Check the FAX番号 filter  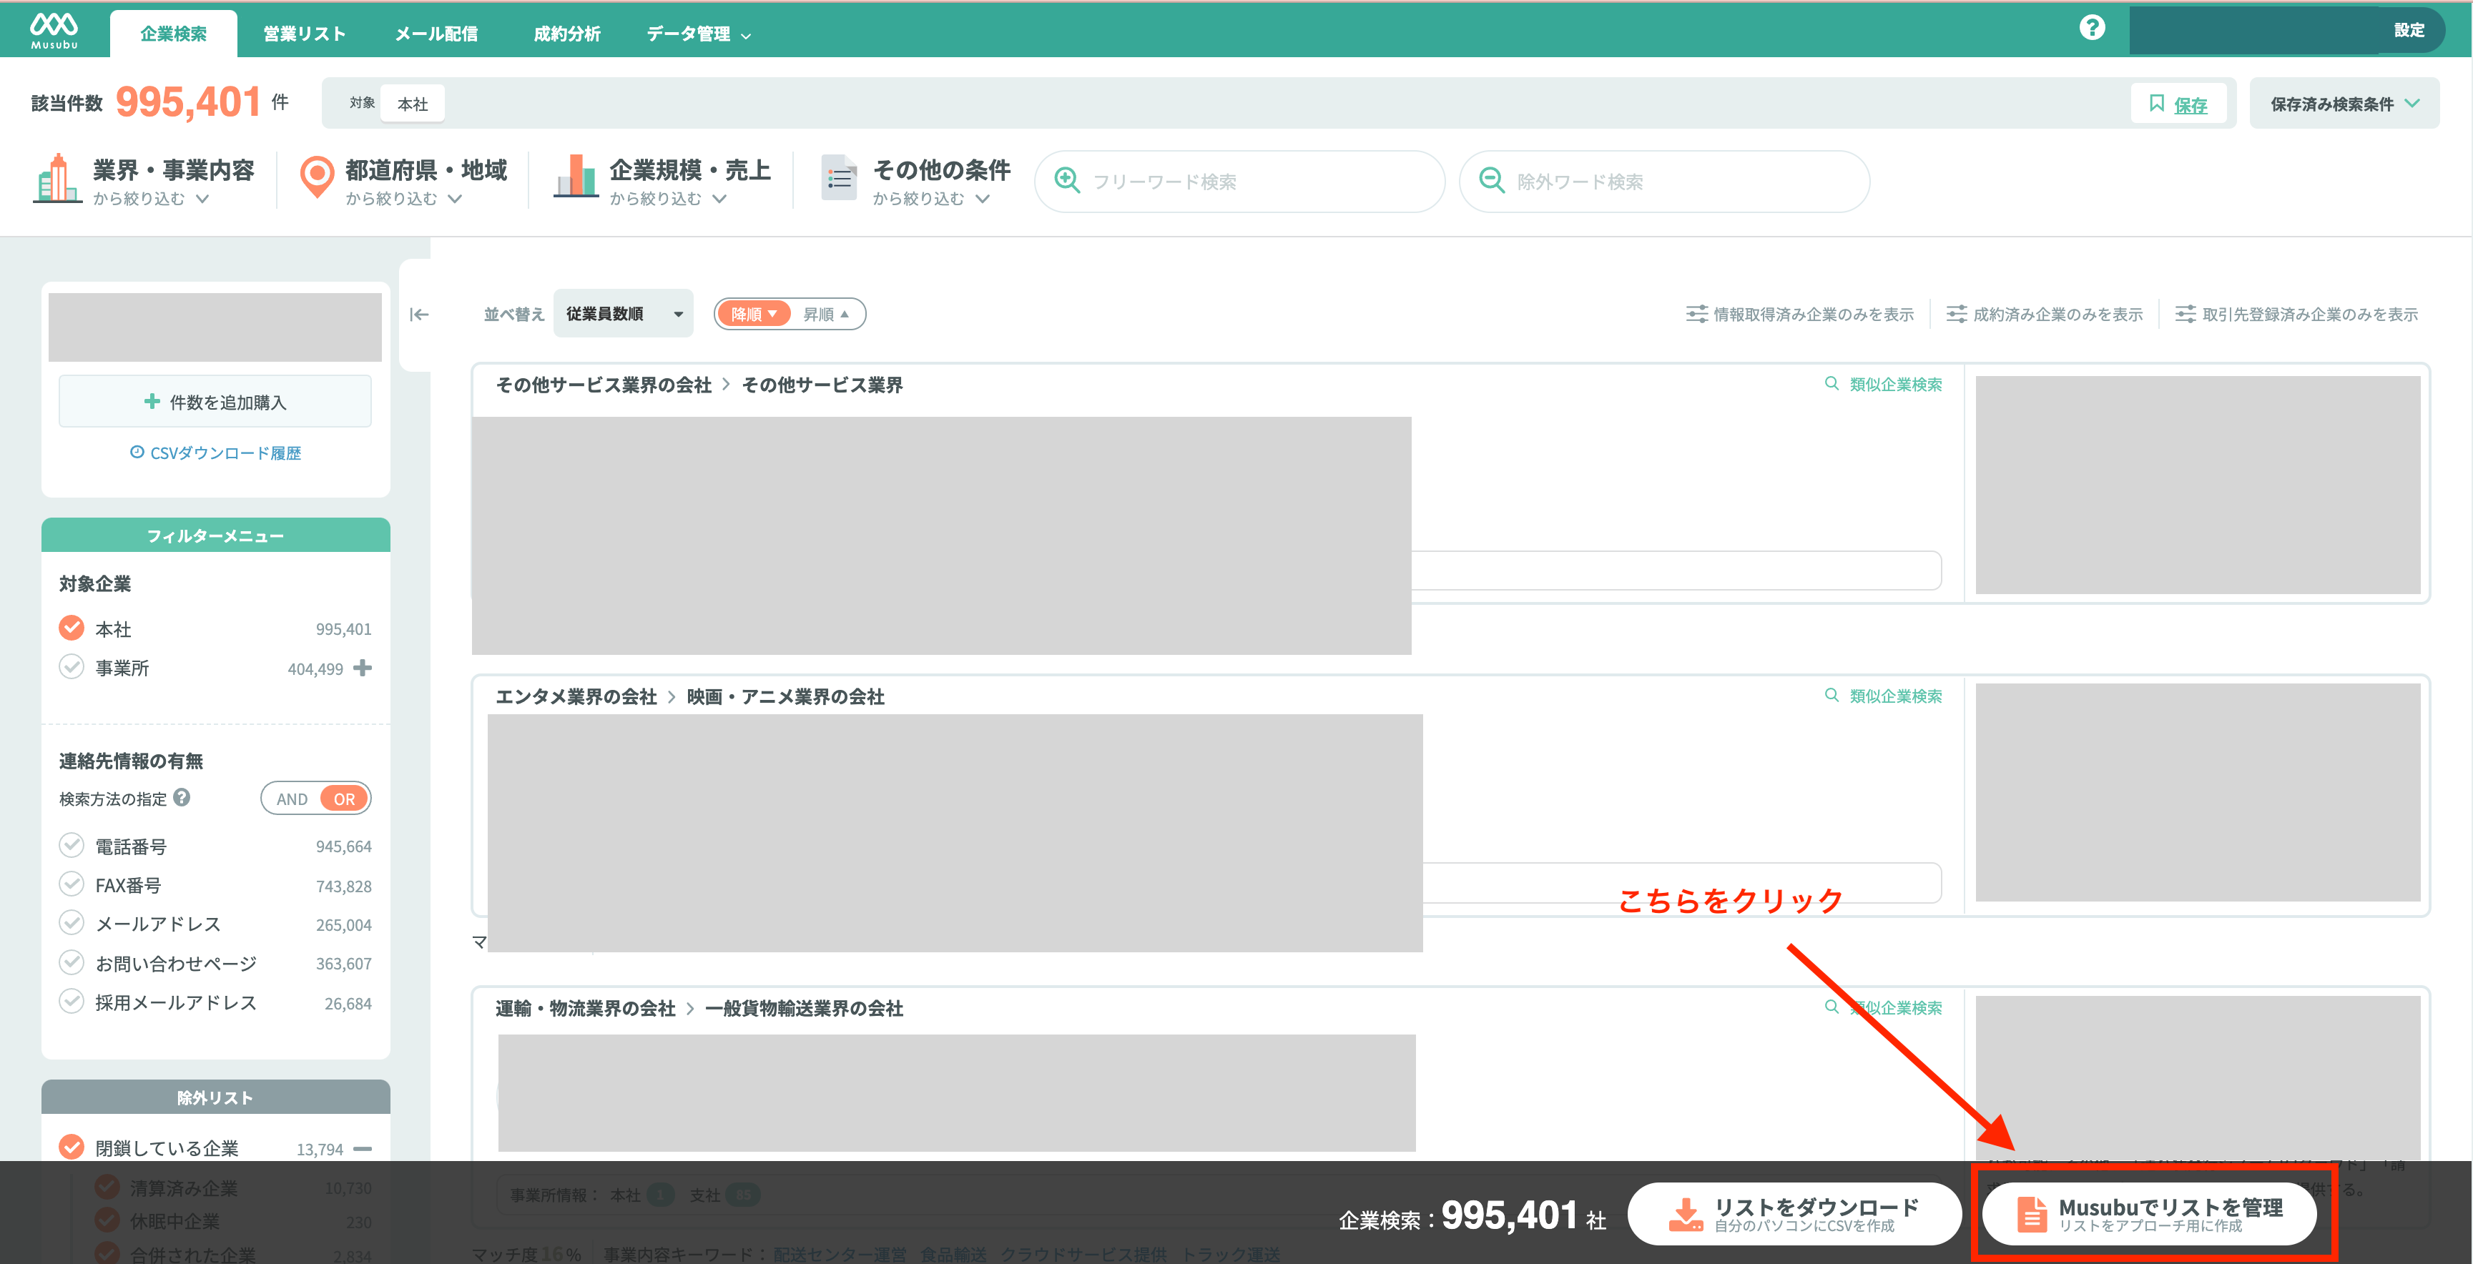click(x=72, y=884)
